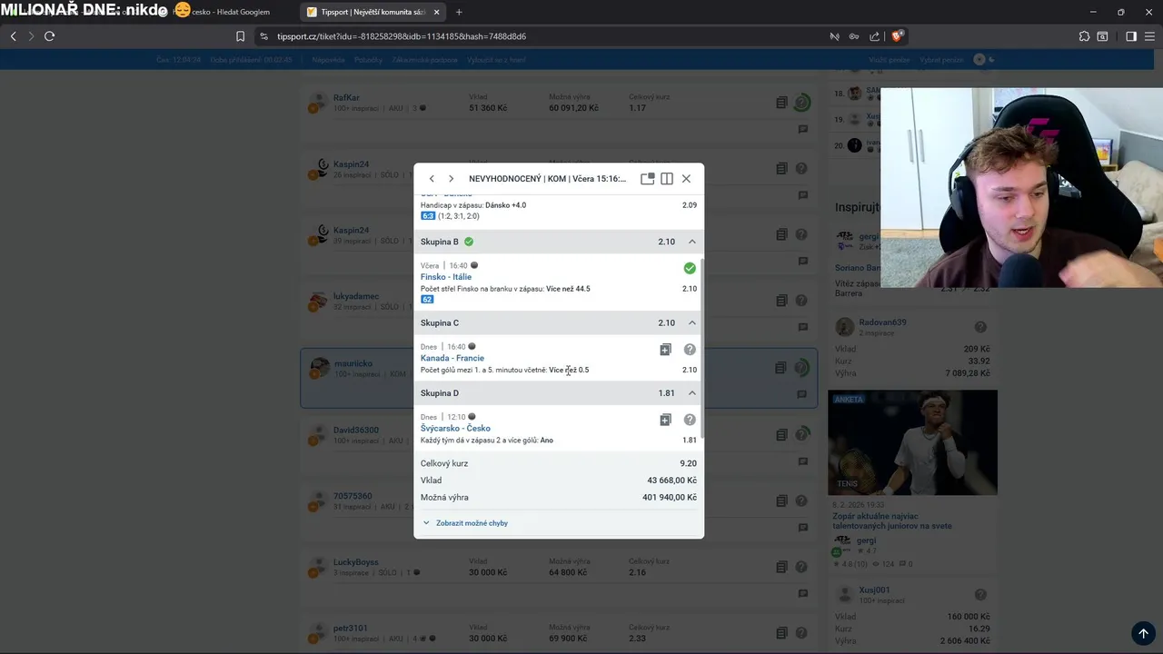Add Švýcarsko - Česko bet to ticket
The image size is (1163, 654).
click(x=665, y=420)
